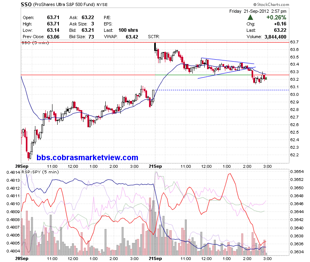The height and width of the screenshot is (262, 310).
Task: Click the SSO (5 min) chart label
Action: (35, 43)
